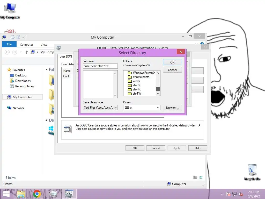Select Downloads in the navigation pane
Viewport: 265px width, 199px height.
pos(23,81)
